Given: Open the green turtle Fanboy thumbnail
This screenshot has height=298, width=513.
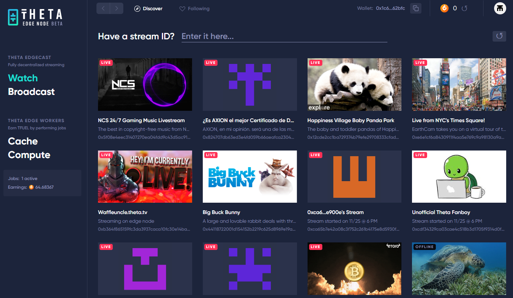Looking at the screenshot, I should click(x=459, y=177).
